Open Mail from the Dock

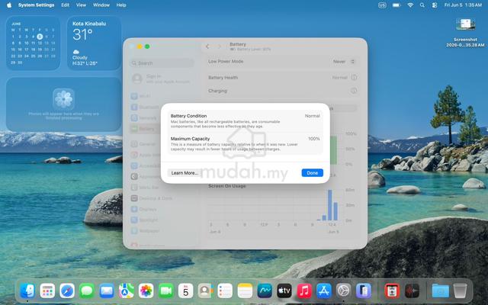click(107, 291)
